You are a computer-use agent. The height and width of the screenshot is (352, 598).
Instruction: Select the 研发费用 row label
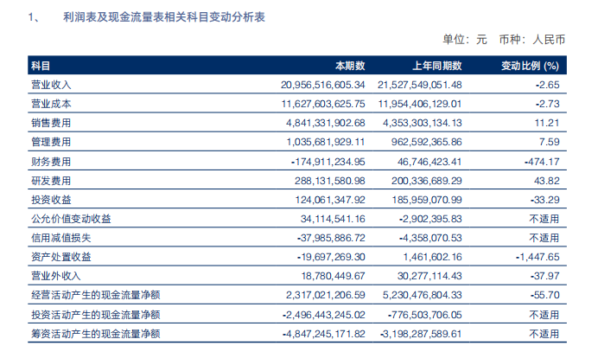(51, 181)
